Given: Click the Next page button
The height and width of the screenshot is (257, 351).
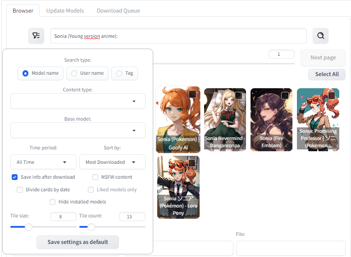Looking at the screenshot, I should [323, 58].
